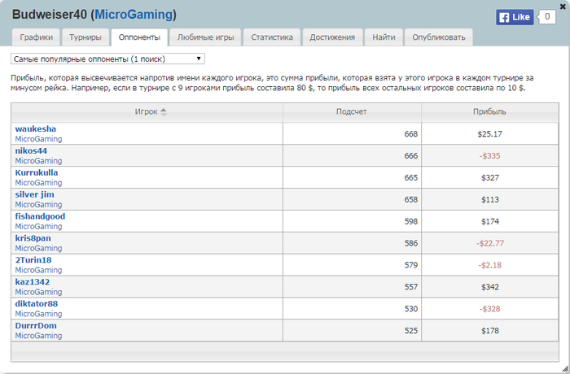Click the count value 525

pos(410,331)
